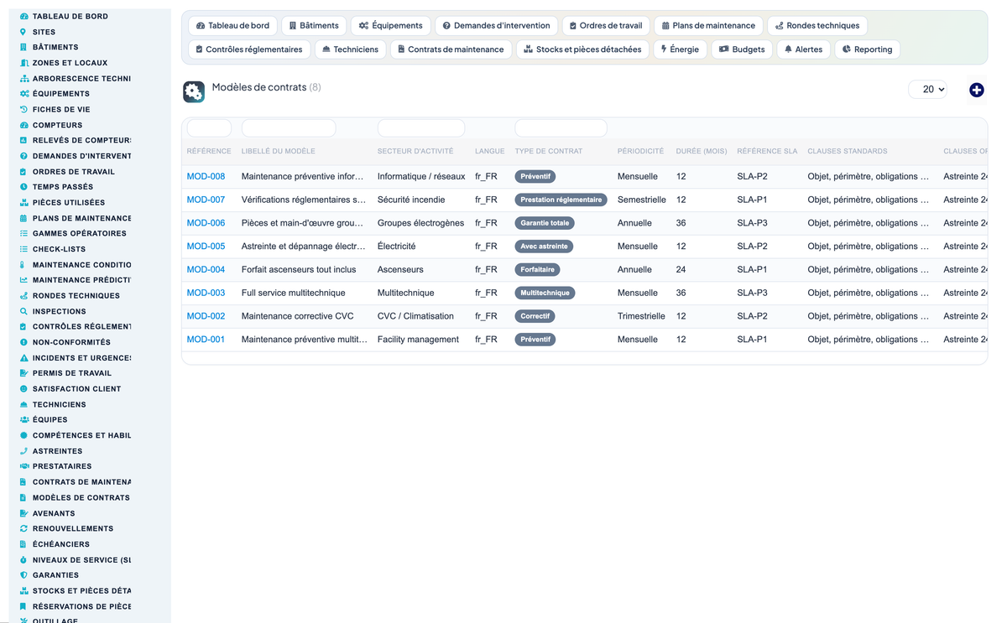Focus the Secteur d'activité filter input

[421, 128]
